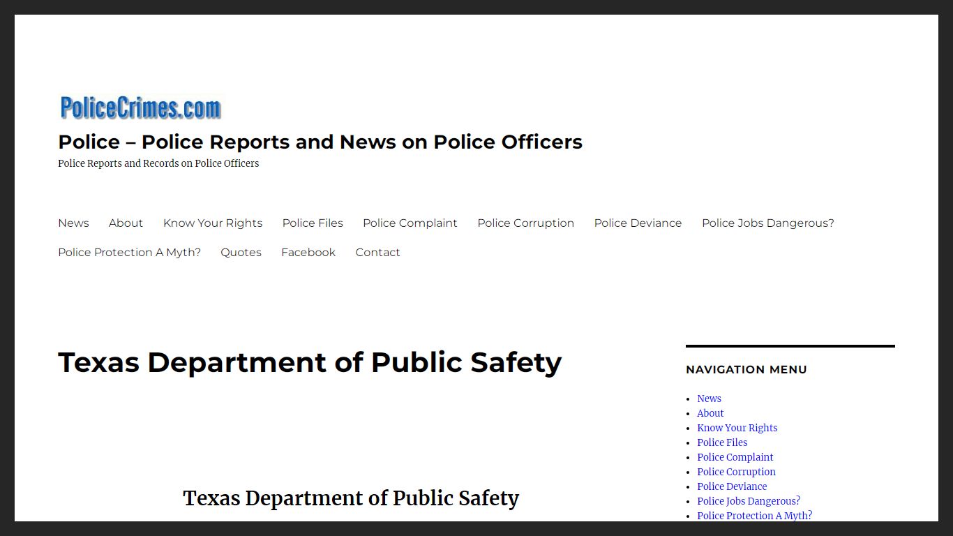Click the large Texas Department of Public Safety heading
This screenshot has height=536, width=953.
[310, 362]
